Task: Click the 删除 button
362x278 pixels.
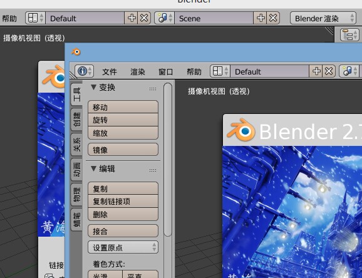Action: click(x=123, y=214)
